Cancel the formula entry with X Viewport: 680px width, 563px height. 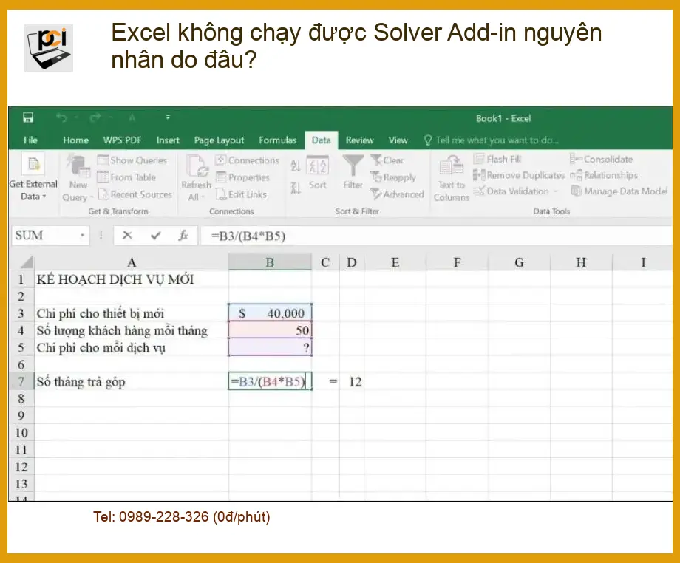tap(127, 236)
